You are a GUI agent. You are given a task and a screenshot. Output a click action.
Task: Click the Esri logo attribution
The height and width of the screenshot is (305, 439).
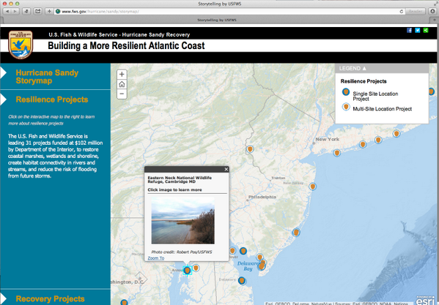[x=426, y=301]
